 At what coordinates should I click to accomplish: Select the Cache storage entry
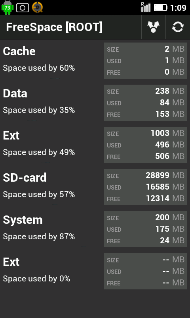point(95,60)
